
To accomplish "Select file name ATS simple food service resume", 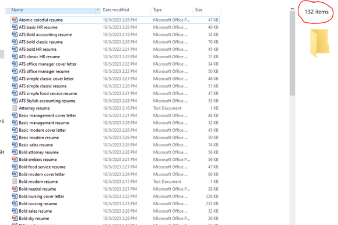I will [48, 93].
